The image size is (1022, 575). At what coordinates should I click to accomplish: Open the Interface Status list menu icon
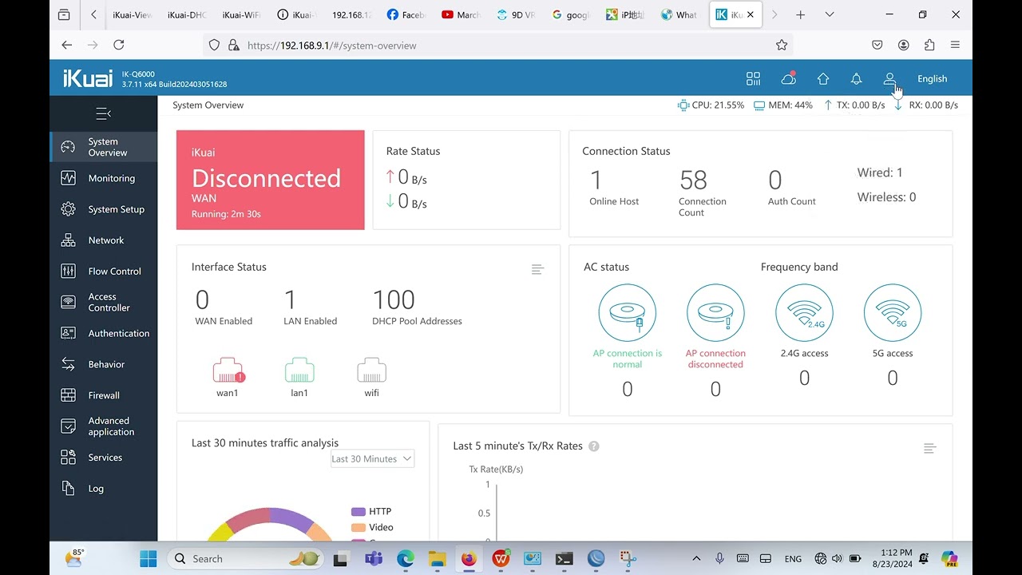coord(537,269)
